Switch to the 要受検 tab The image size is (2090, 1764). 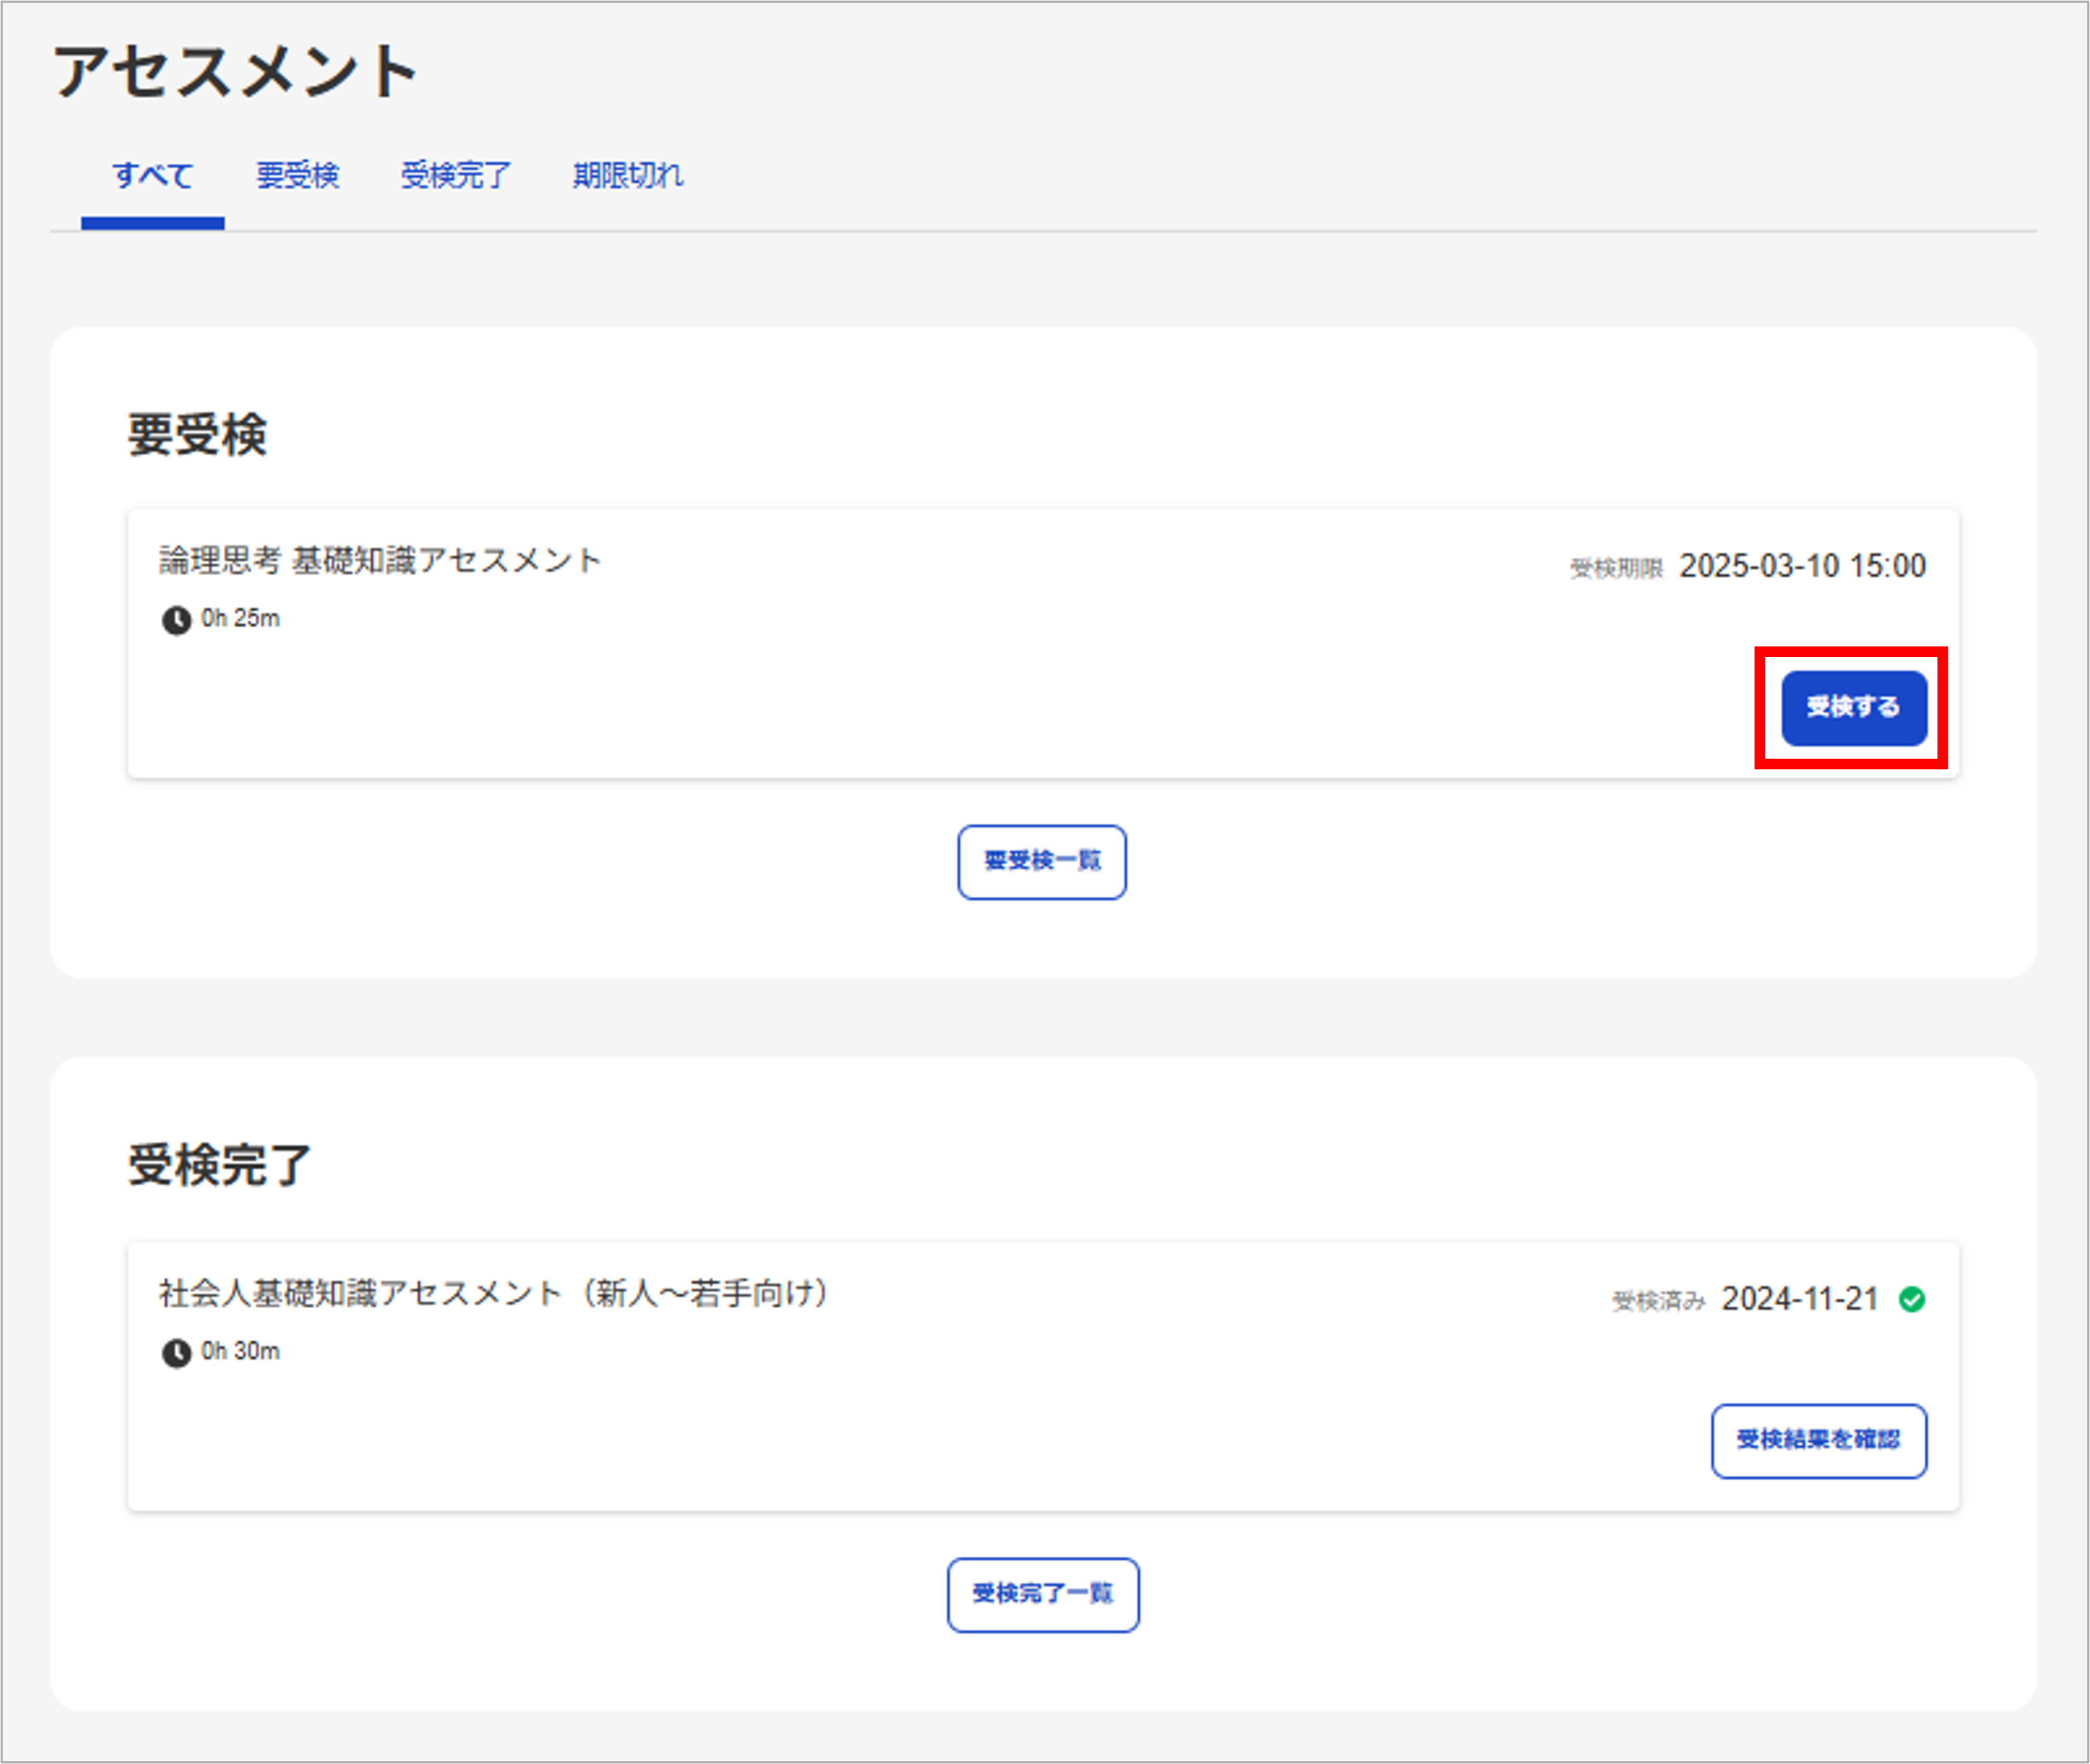297,176
